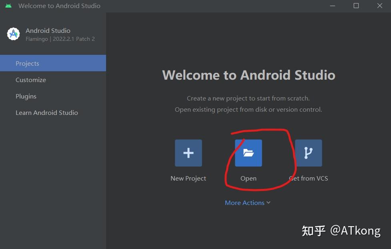This screenshot has width=391, height=249.
Task: Select the version control icon button
Action: point(309,153)
